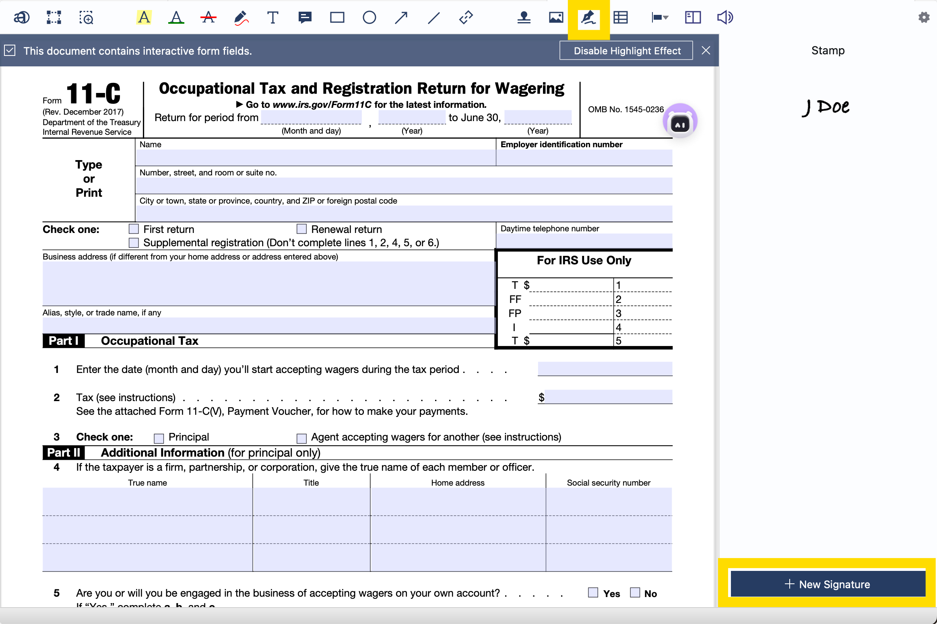Click the OMB No. 1545-0236 text

pos(625,109)
